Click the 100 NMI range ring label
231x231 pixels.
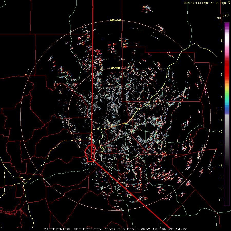[x=115, y=20]
